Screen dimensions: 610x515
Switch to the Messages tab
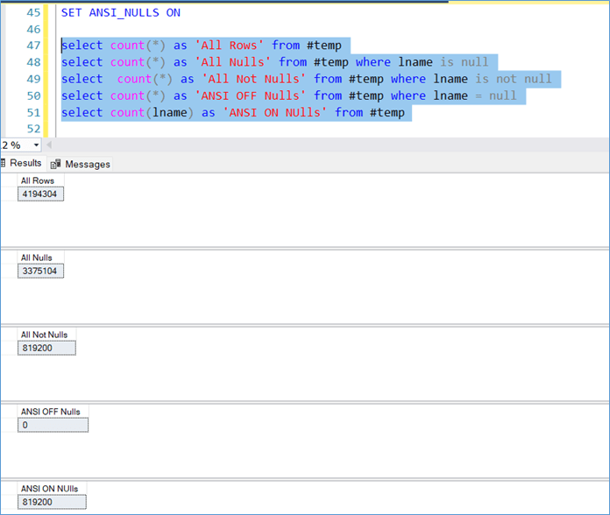coord(81,165)
